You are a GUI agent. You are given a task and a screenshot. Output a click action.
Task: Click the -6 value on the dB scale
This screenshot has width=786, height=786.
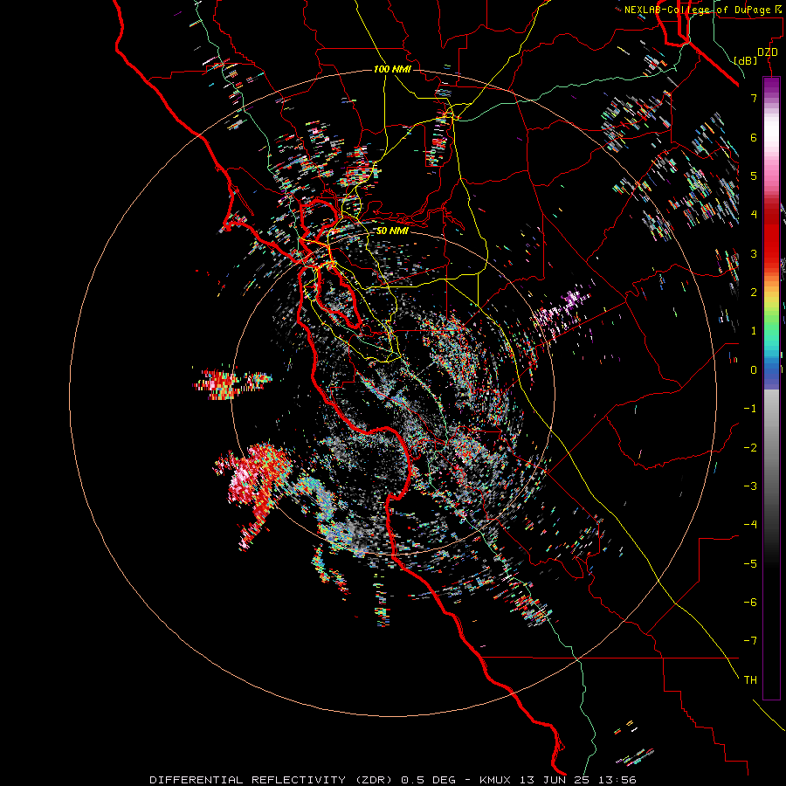[750, 603]
